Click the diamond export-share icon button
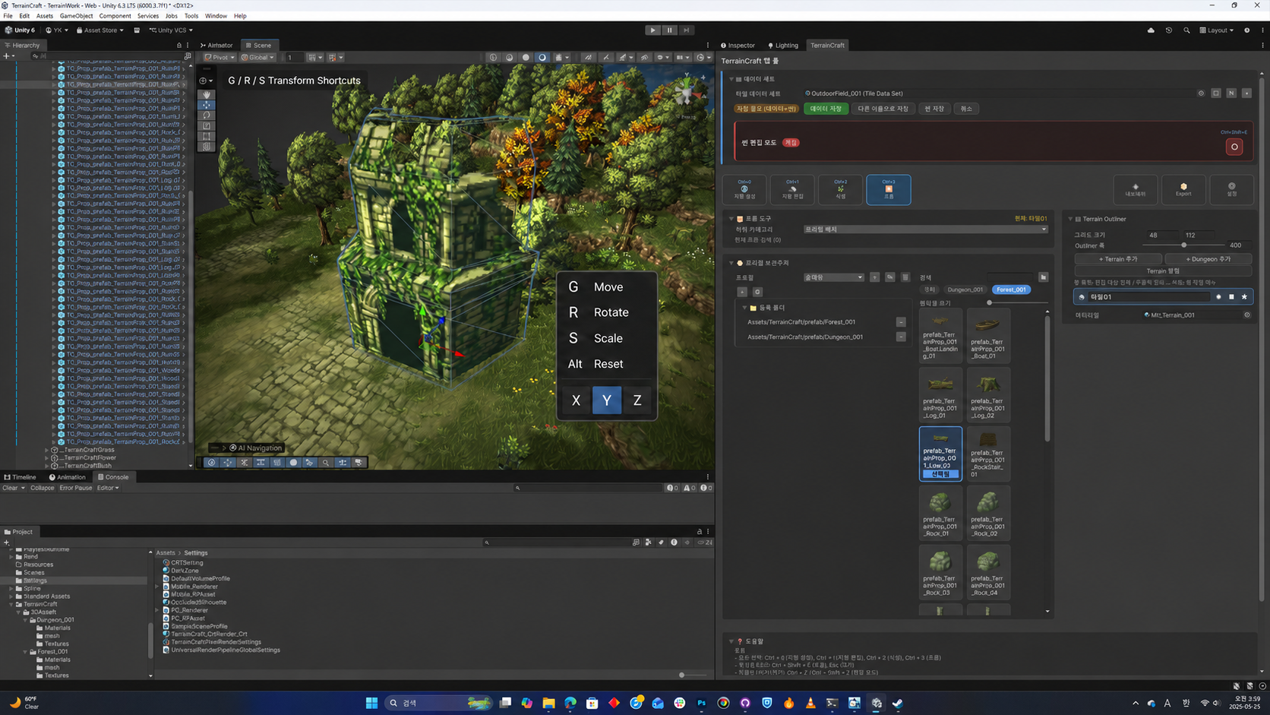This screenshot has width=1270, height=715. (1136, 189)
